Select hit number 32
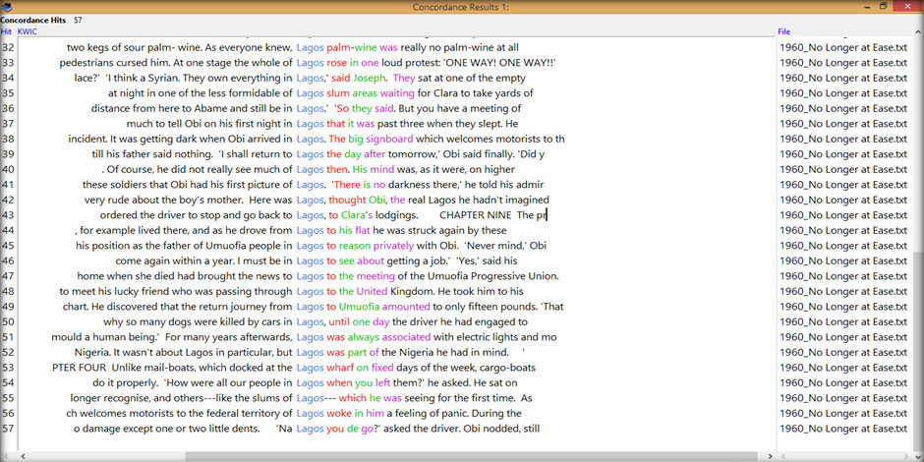This screenshot has width=924, height=462. pyautogui.click(x=8, y=47)
